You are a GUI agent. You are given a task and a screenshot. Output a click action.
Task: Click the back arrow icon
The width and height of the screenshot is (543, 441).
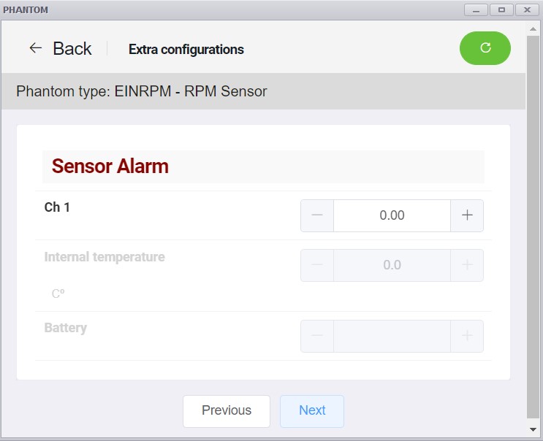(x=36, y=47)
